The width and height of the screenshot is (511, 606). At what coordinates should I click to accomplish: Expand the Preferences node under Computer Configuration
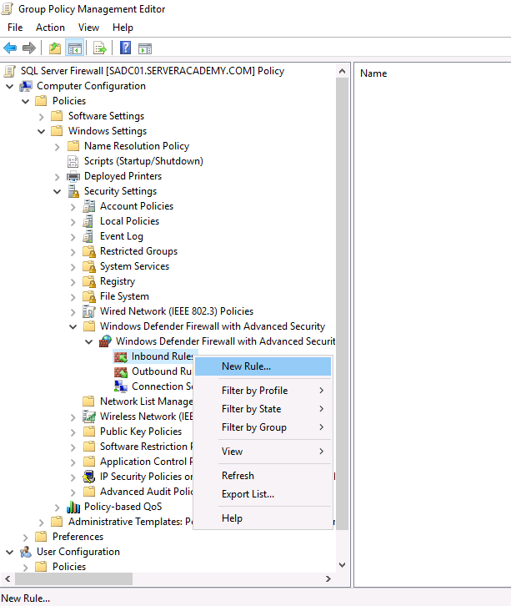26,538
